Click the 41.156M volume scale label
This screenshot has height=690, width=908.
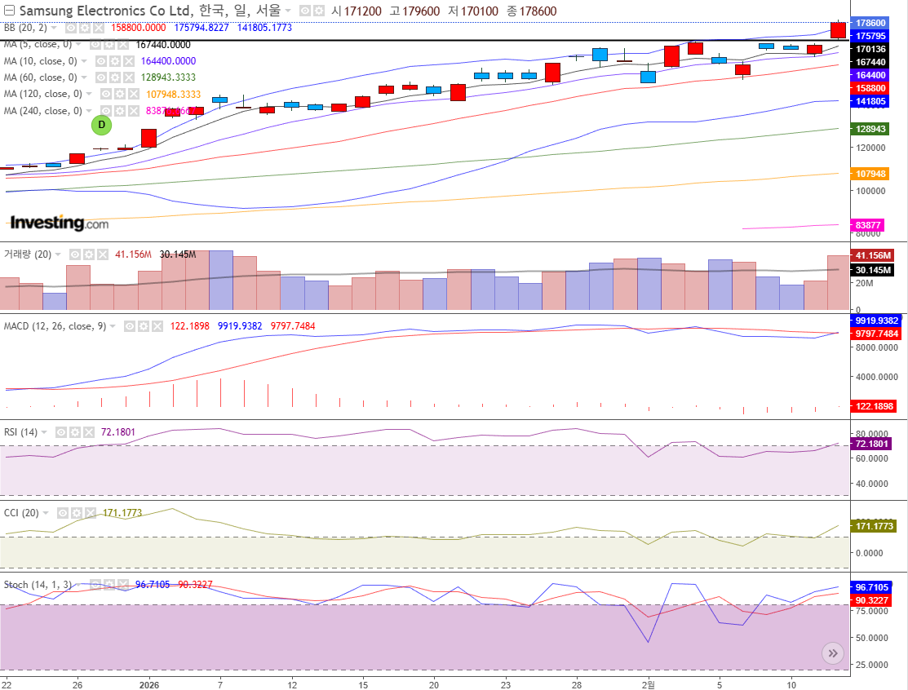(873, 255)
